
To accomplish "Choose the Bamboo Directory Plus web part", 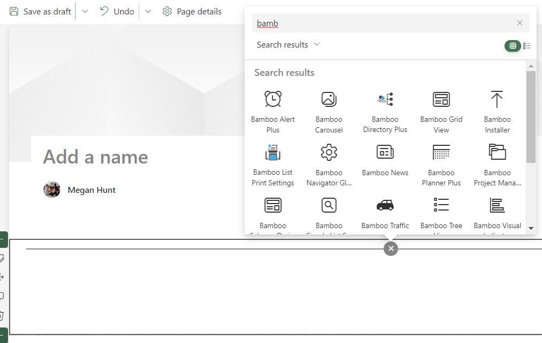I will [385, 112].
